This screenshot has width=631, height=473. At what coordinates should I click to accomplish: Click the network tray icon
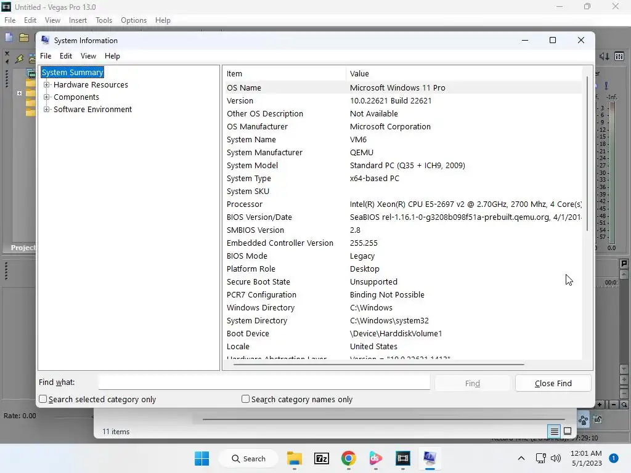[540, 458]
